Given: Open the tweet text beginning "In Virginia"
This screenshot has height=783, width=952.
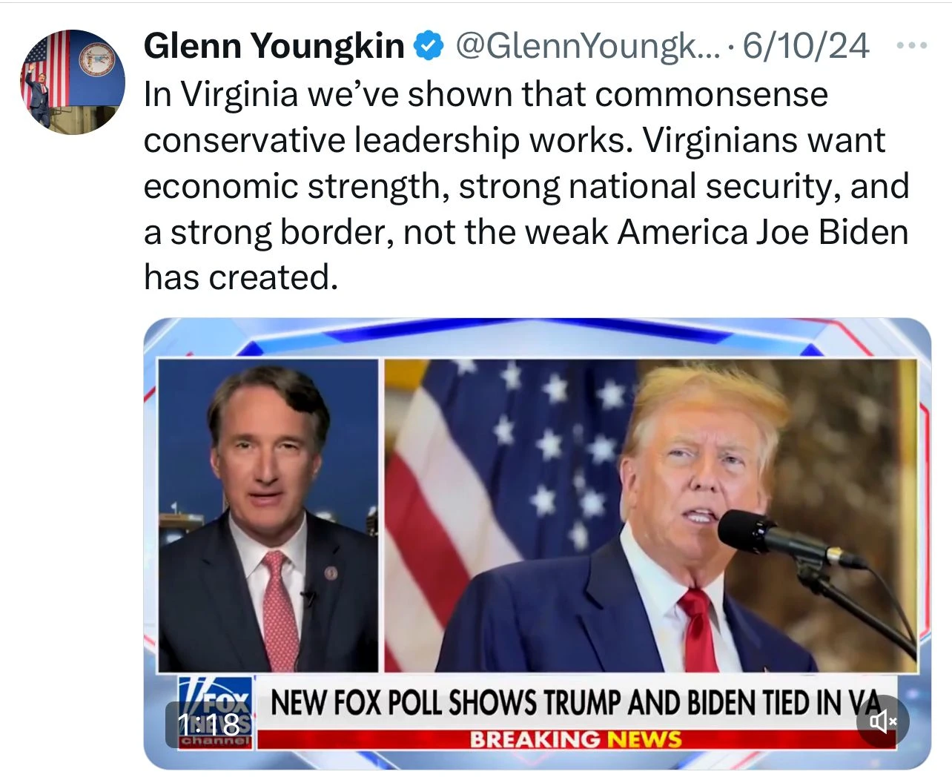Looking at the screenshot, I should [486, 95].
